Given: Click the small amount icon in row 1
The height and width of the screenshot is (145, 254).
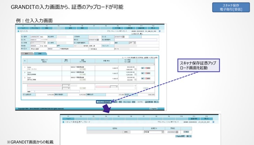Looking at the screenshot, I should click(x=135, y=69).
